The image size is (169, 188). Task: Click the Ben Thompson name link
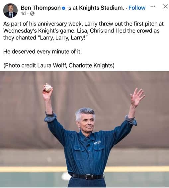(x=41, y=8)
